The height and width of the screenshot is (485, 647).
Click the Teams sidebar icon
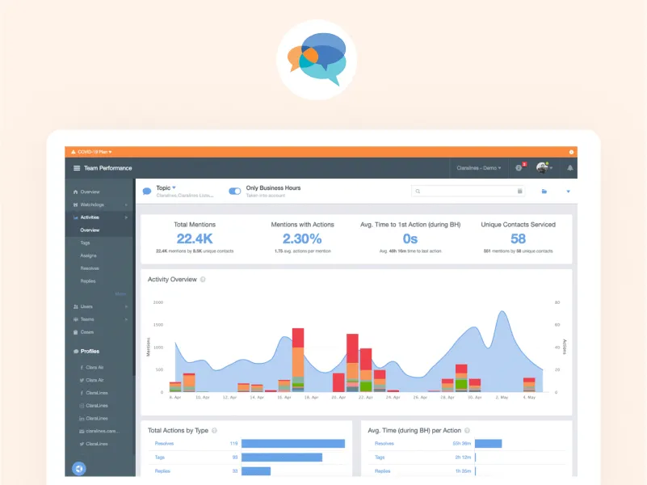coord(78,319)
